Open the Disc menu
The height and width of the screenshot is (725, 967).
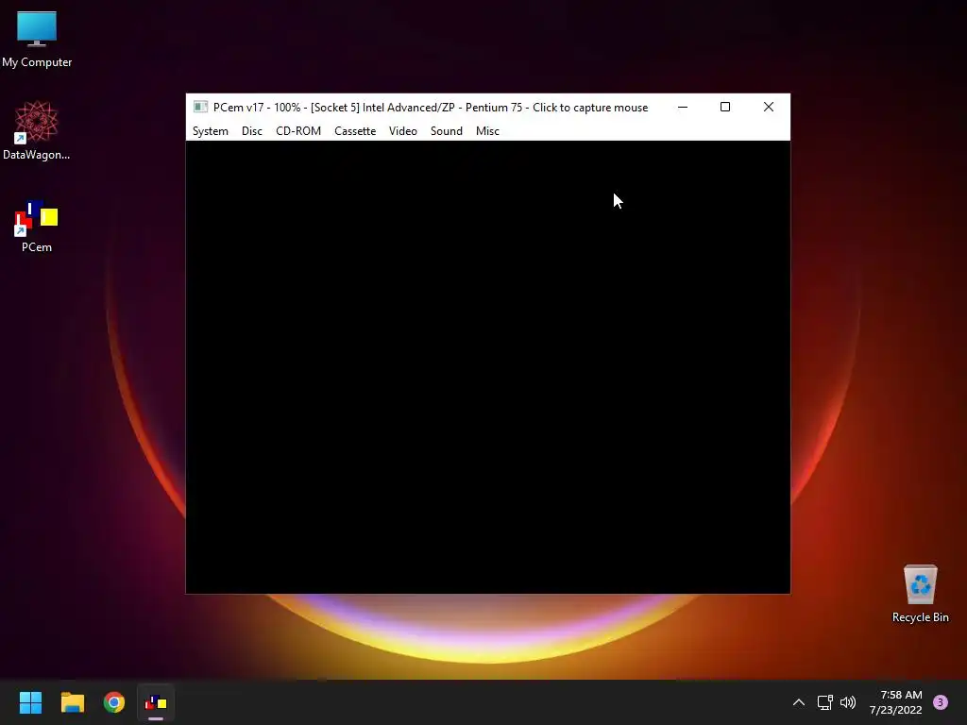coord(251,130)
